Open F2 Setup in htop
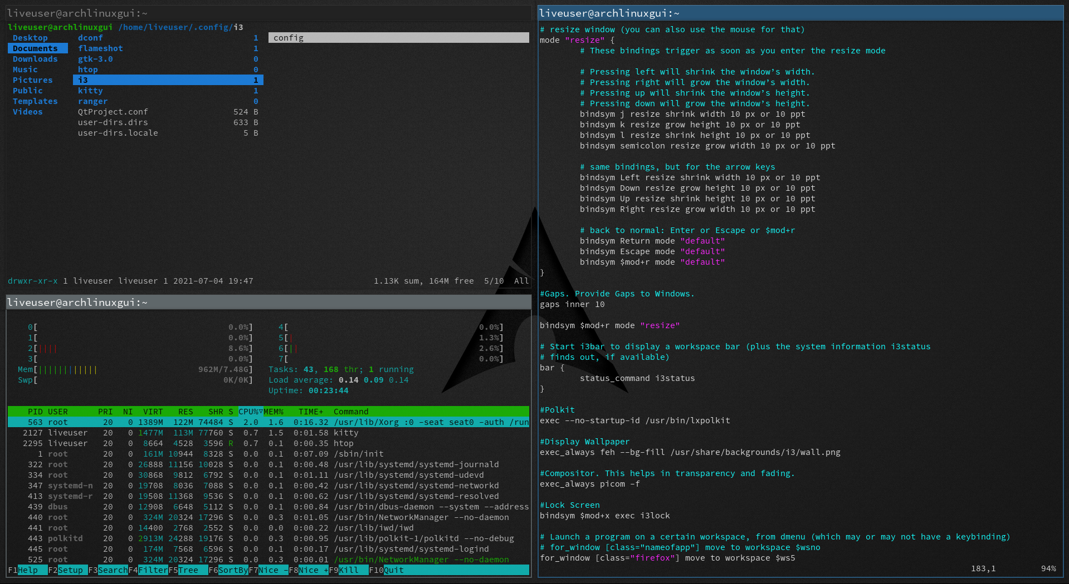Image resolution: width=1069 pixels, height=584 pixels. pos(67,570)
